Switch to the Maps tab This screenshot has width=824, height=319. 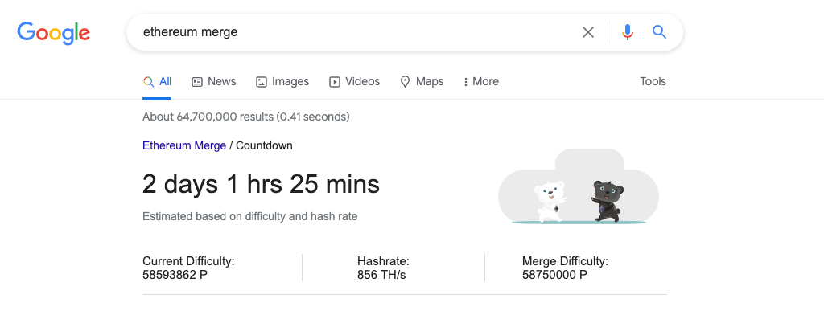[422, 81]
